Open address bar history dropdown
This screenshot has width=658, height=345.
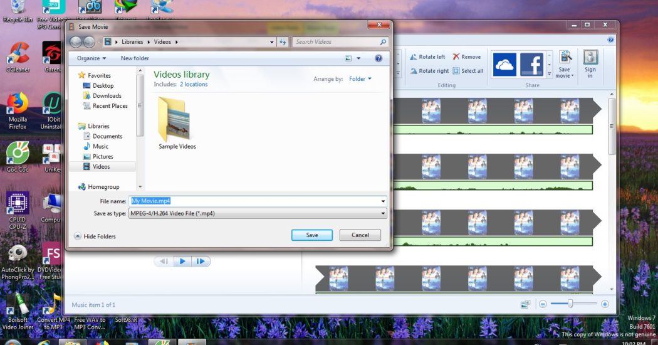coord(272,42)
